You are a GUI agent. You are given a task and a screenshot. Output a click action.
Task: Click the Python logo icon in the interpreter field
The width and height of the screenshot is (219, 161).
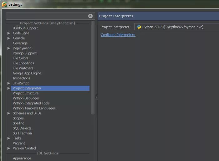pyautogui.click(x=139, y=27)
